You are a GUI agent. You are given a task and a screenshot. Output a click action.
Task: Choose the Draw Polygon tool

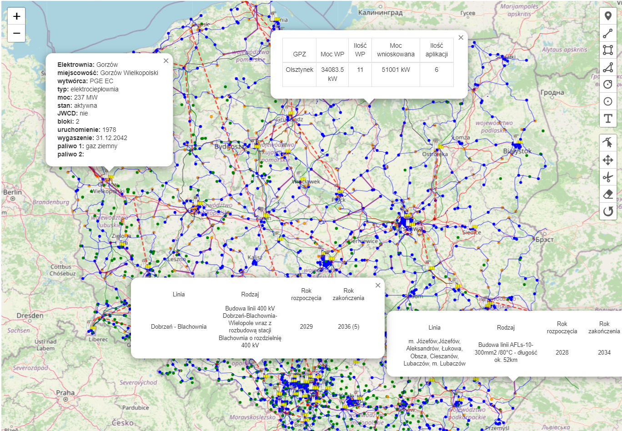[608, 67]
